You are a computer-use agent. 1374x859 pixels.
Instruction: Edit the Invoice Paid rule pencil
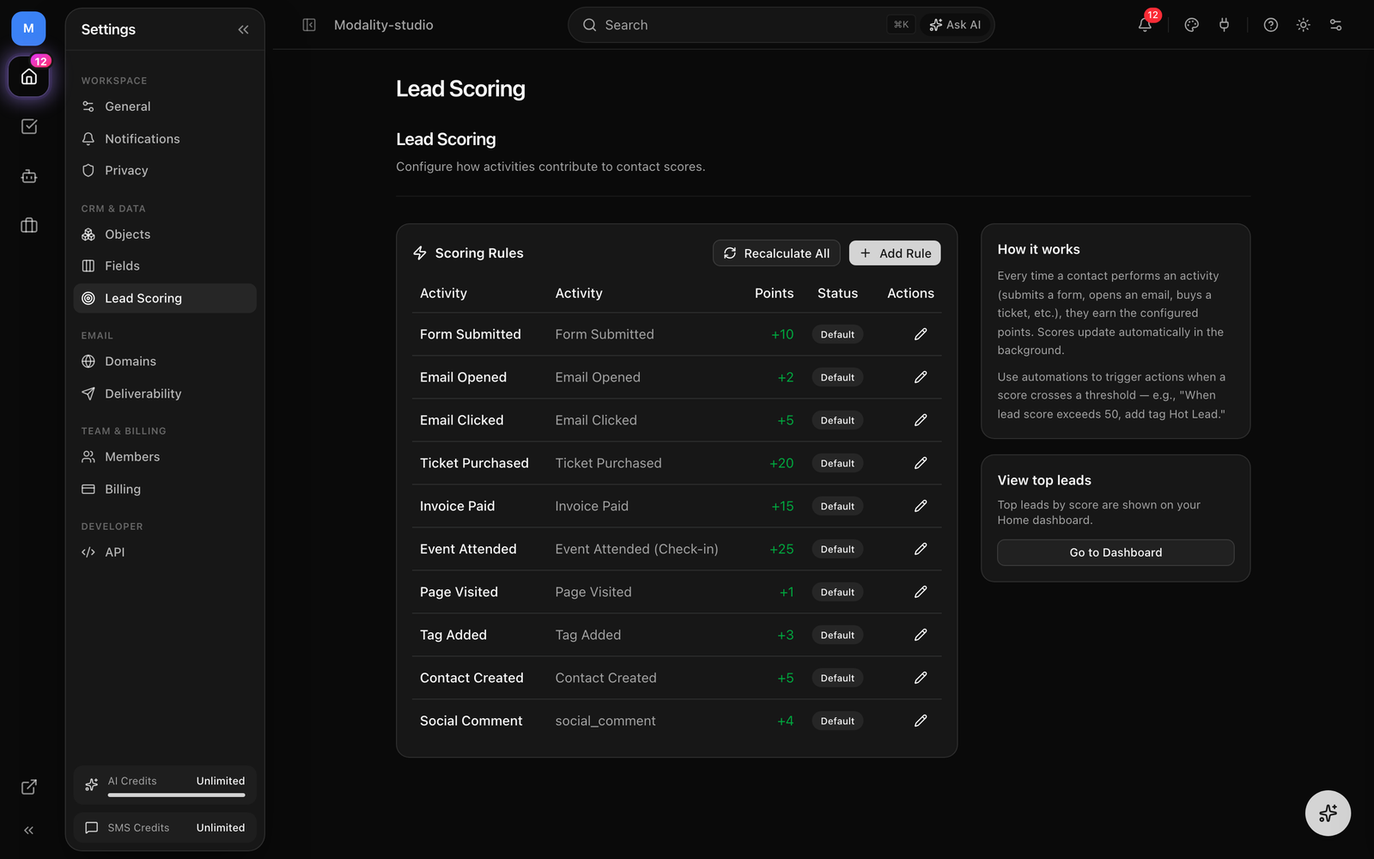(921, 506)
